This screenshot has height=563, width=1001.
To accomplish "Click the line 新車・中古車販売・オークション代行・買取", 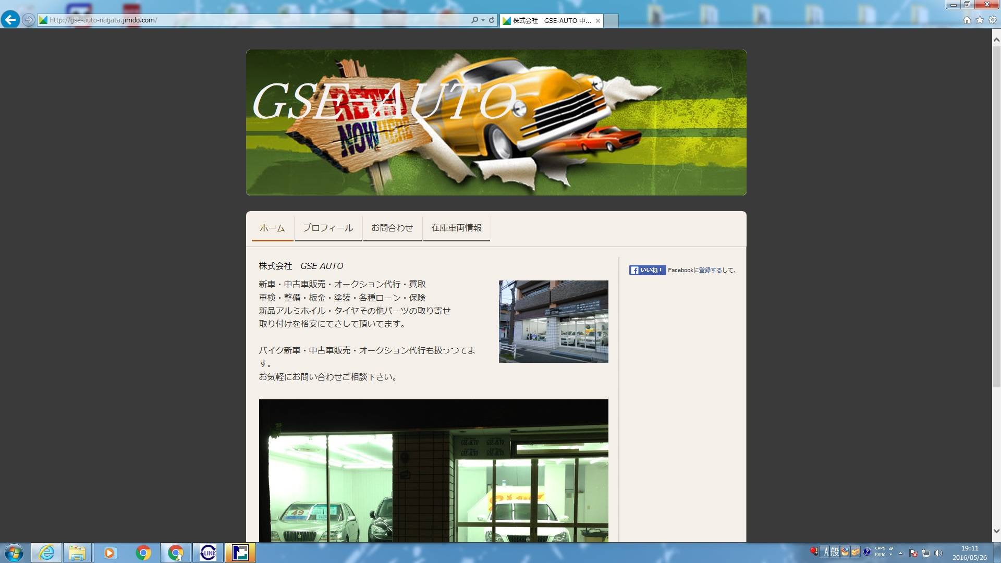I will [342, 284].
